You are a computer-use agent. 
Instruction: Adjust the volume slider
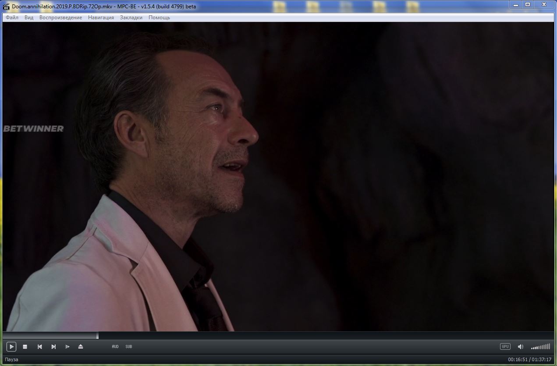pyautogui.click(x=540, y=347)
